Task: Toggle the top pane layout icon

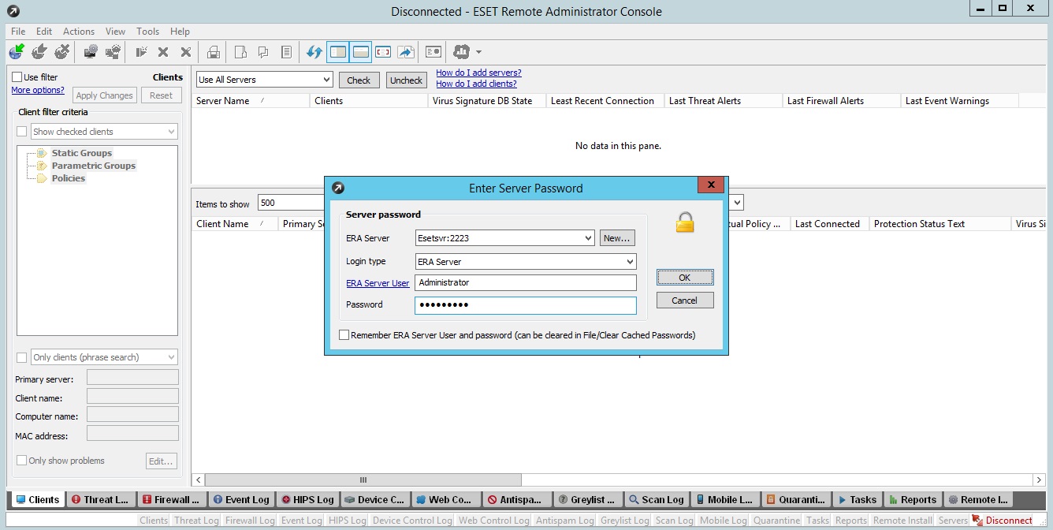Action: tap(361, 52)
